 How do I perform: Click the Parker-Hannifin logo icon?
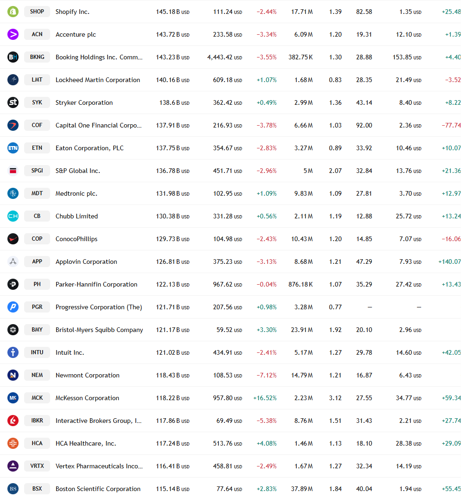click(x=13, y=284)
